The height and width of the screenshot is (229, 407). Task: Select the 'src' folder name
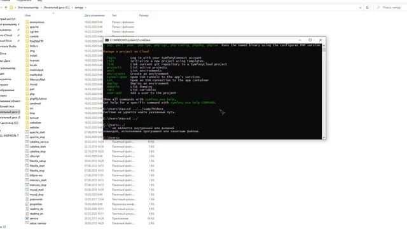31,108
